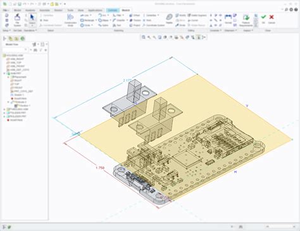Click the Project tool in Sketching group
This screenshot has width=300, height=231.
click(135, 25)
